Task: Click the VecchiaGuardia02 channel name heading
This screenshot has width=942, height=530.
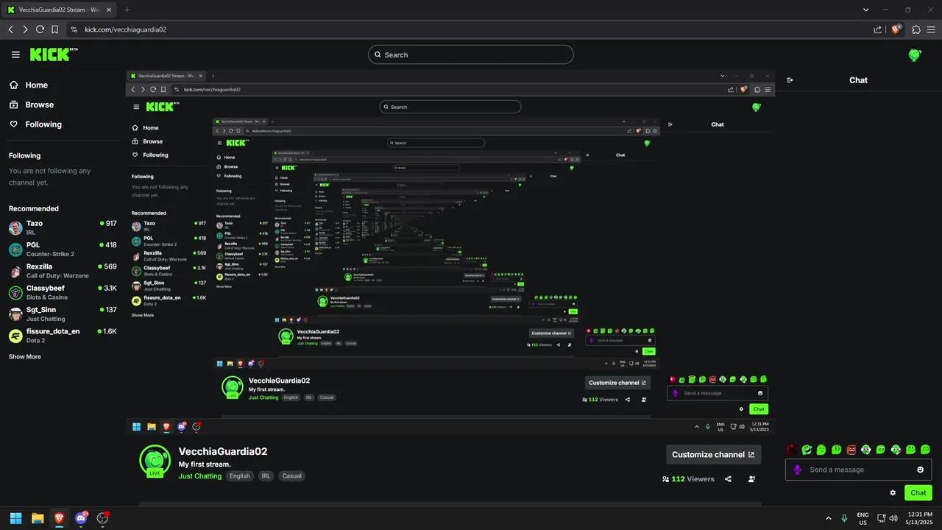Action: (x=223, y=451)
